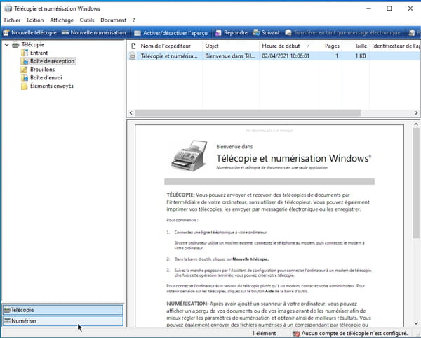Click the Nouvelle télécopie toolbar icon
Viewport: 421px width, 338px height.
[x=6, y=32]
